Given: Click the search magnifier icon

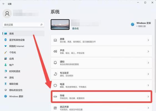Looking at the screenshot, I should [x=41, y=25].
